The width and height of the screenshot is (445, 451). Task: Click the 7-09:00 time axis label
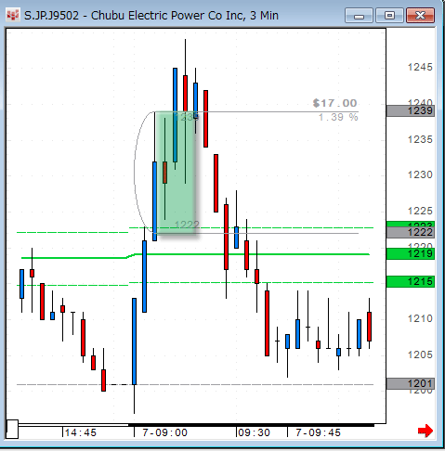point(164,432)
